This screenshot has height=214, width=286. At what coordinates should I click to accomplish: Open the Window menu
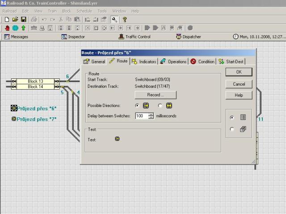[x=119, y=11]
